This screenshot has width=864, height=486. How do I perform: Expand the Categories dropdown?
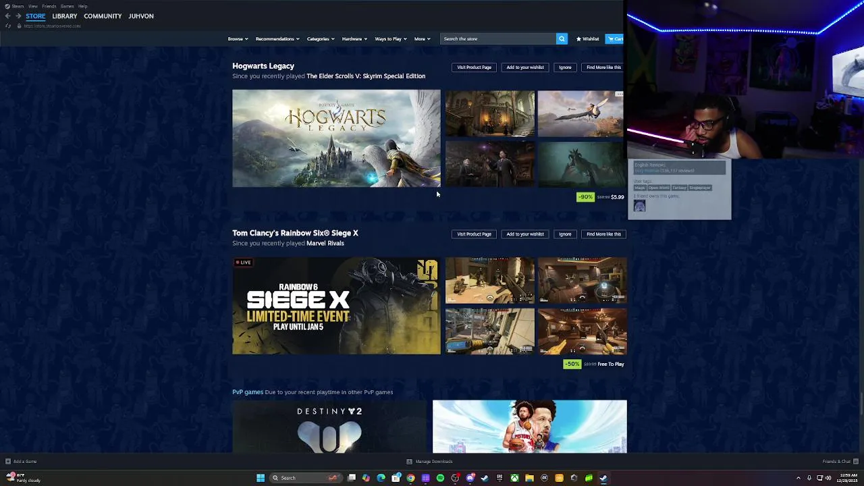[x=321, y=39]
